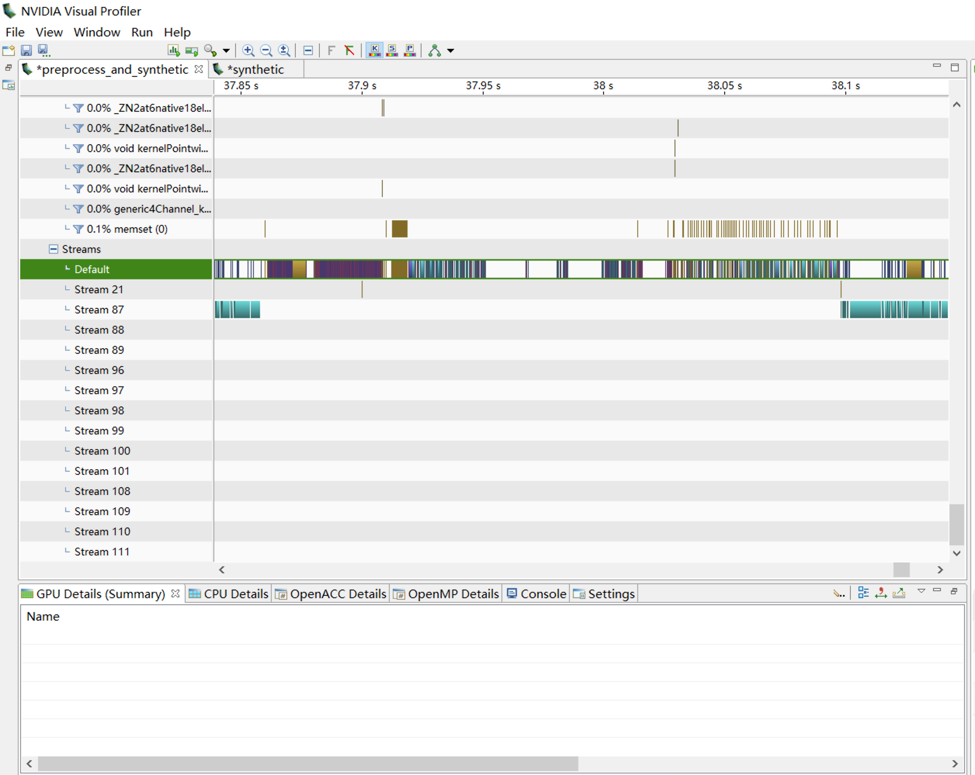Save the current profiling session
This screenshot has width=975, height=775.
(26, 50)
